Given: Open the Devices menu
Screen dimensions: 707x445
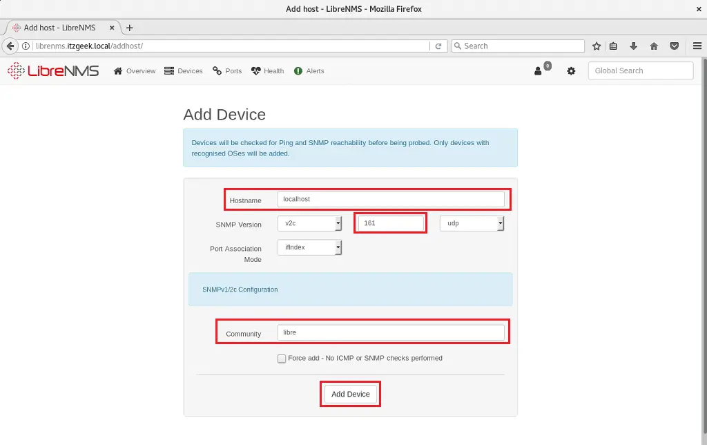Looking at the screenshot, I should tap(184, 71).
